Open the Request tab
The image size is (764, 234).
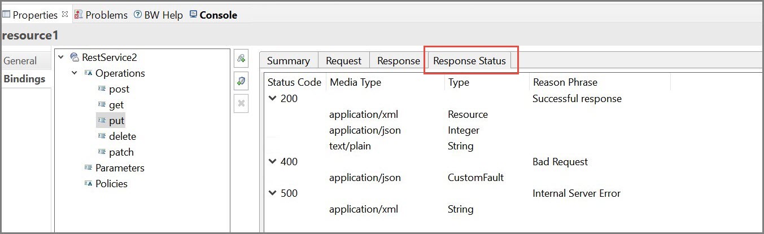[343, 61]
